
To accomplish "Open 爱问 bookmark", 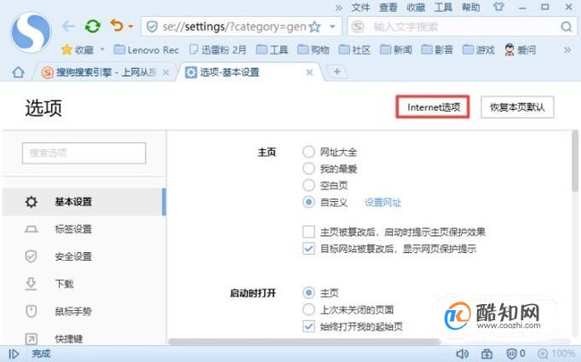I will 521,49.
